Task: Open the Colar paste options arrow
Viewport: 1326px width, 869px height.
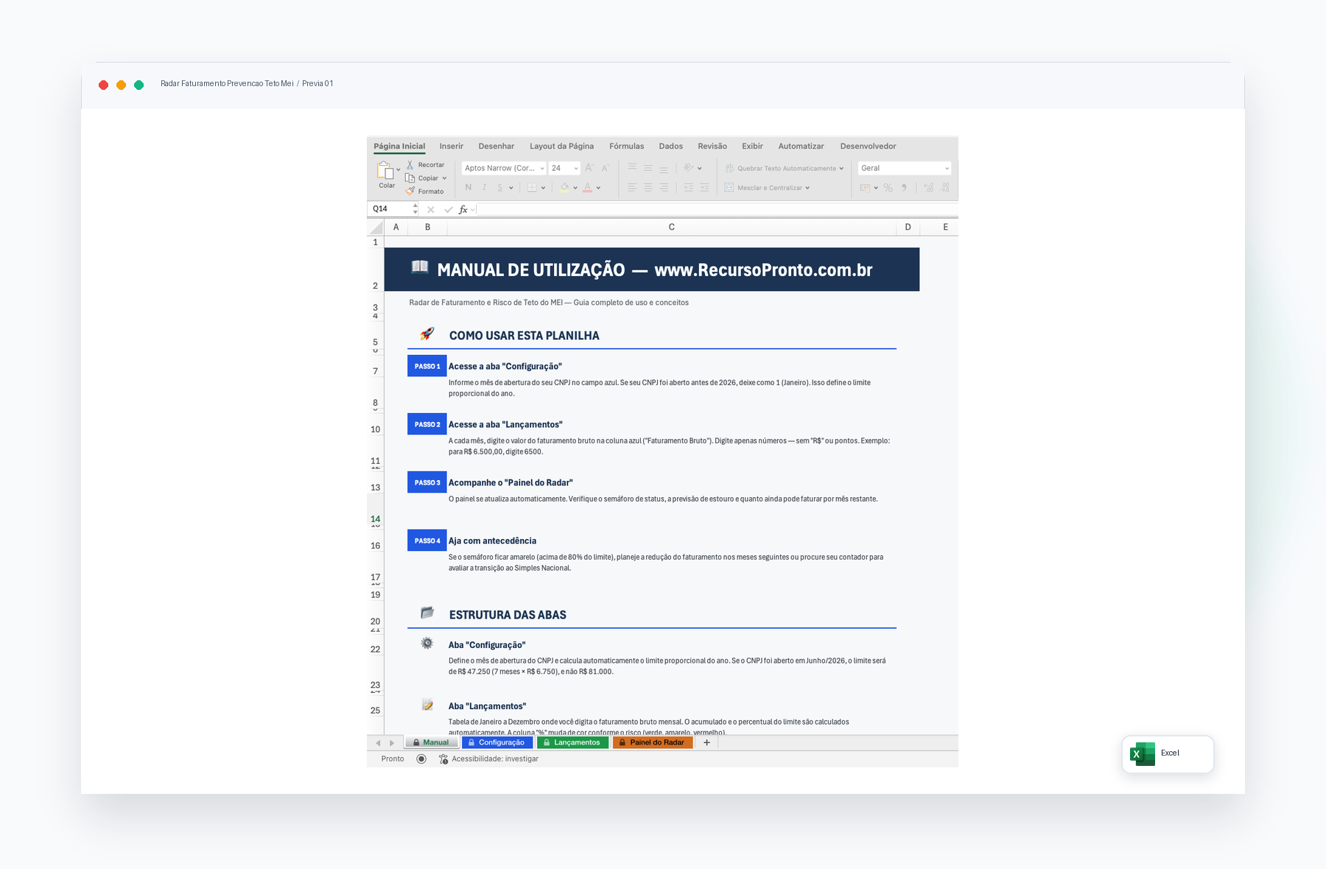Action: [x=399, y=170]
